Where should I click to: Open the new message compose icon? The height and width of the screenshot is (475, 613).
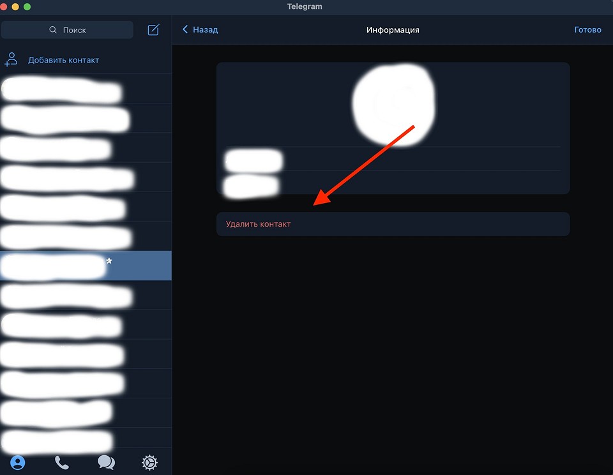[153, 29]
